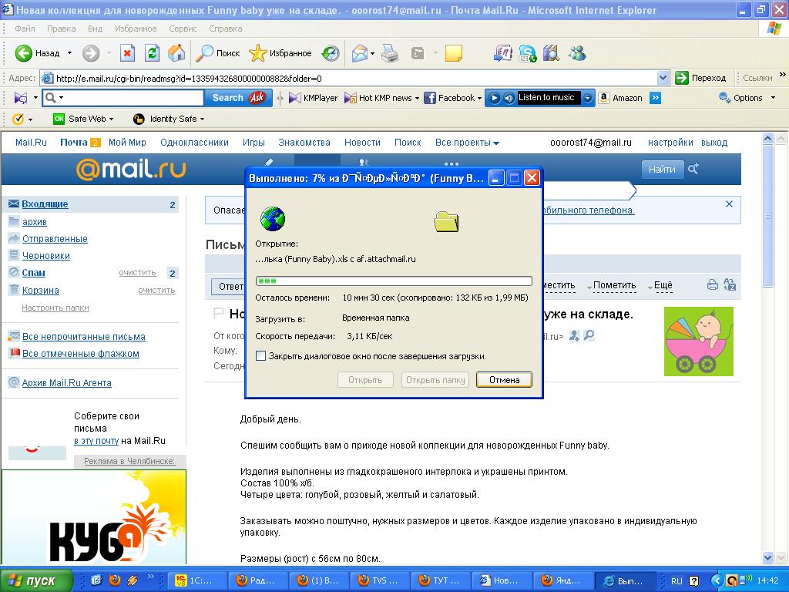Click the IE Refresh page icon

(153, 53)
